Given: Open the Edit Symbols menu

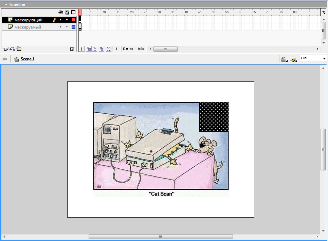Looking at the screenshot, I should 294,59.
